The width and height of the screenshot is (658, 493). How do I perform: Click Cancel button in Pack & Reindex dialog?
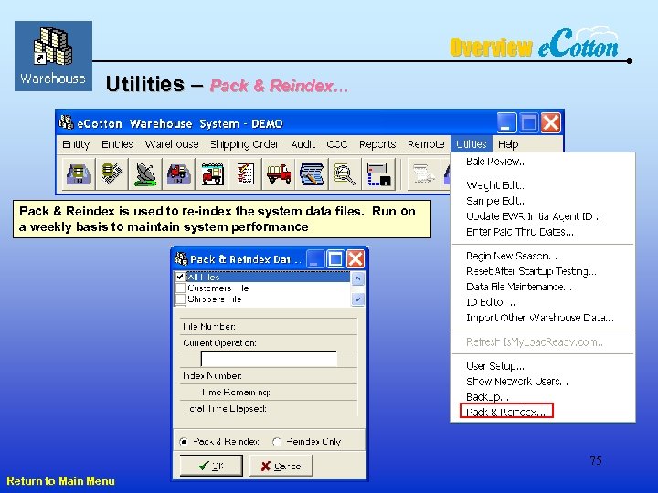click(x=281, y=466)
